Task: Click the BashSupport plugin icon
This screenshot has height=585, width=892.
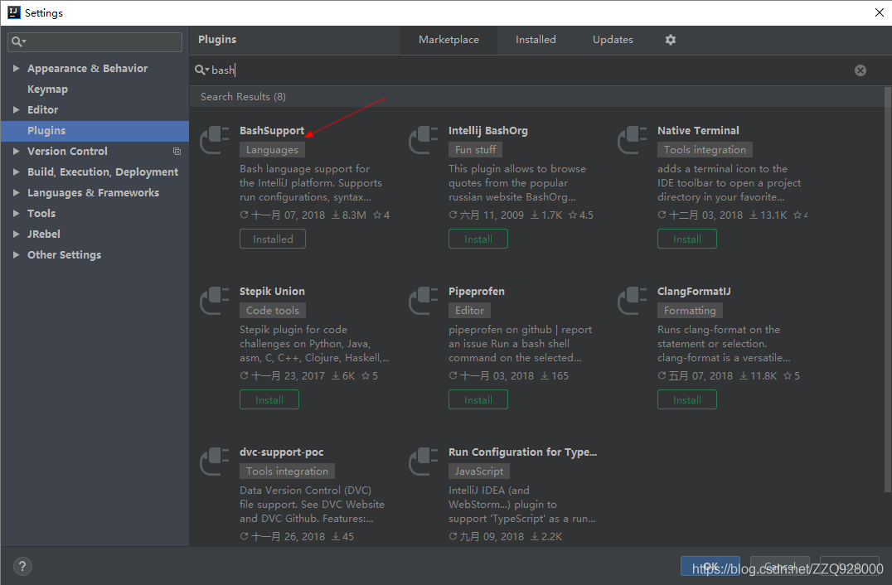Action: 215,140
